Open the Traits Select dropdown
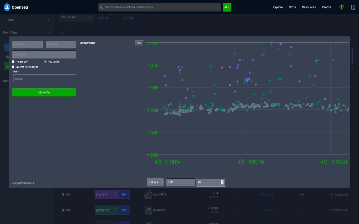359x224 pixels. pyautogui.click(x=45, y=79)
